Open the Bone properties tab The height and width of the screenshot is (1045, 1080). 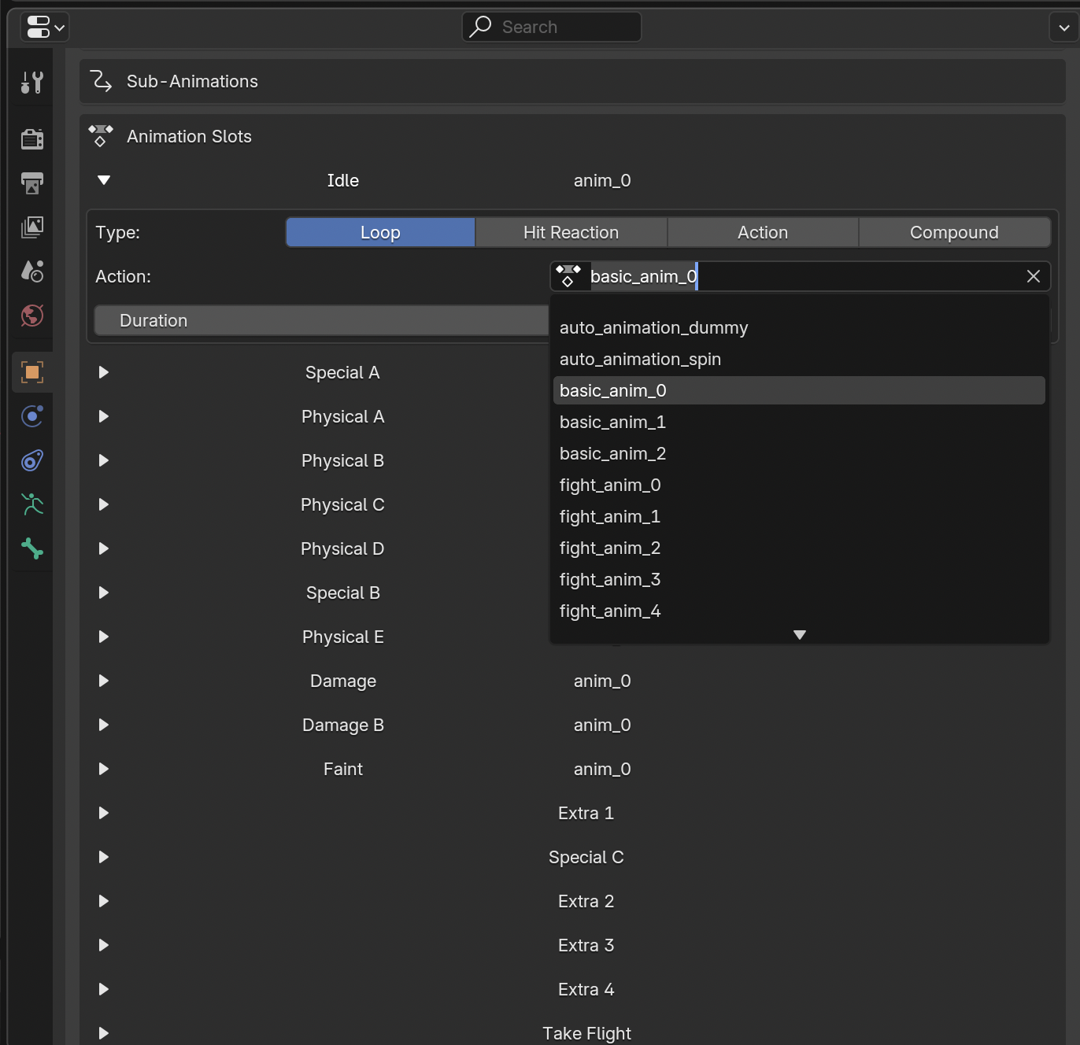32,548
